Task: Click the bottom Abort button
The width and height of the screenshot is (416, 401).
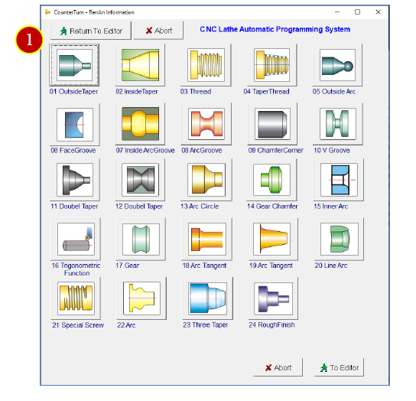Action: [278, 367]
